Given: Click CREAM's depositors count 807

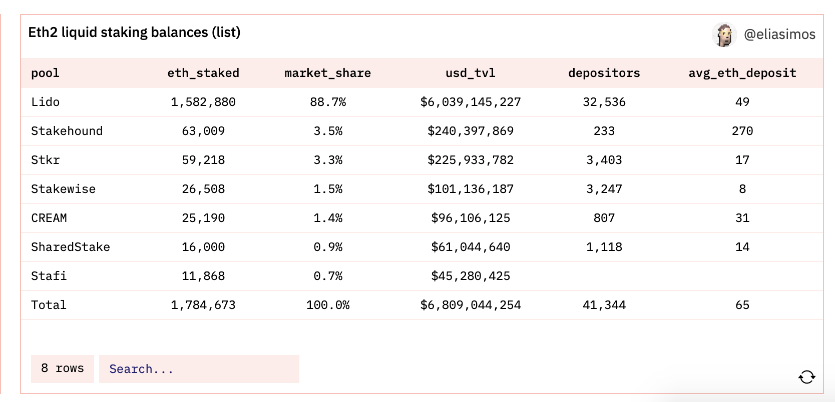Looking at the screenshot, I should 604,218.
